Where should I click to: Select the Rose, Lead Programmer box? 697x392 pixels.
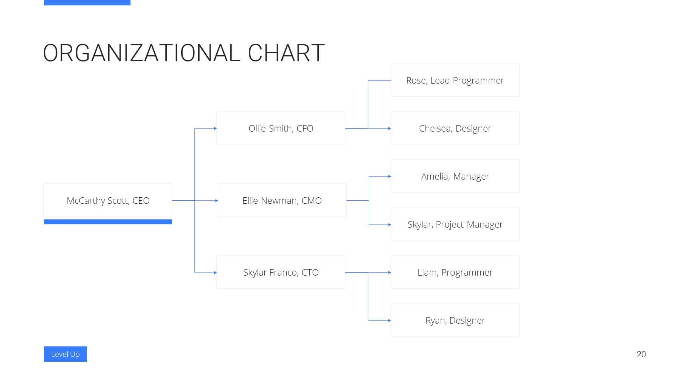click(455, 80)
